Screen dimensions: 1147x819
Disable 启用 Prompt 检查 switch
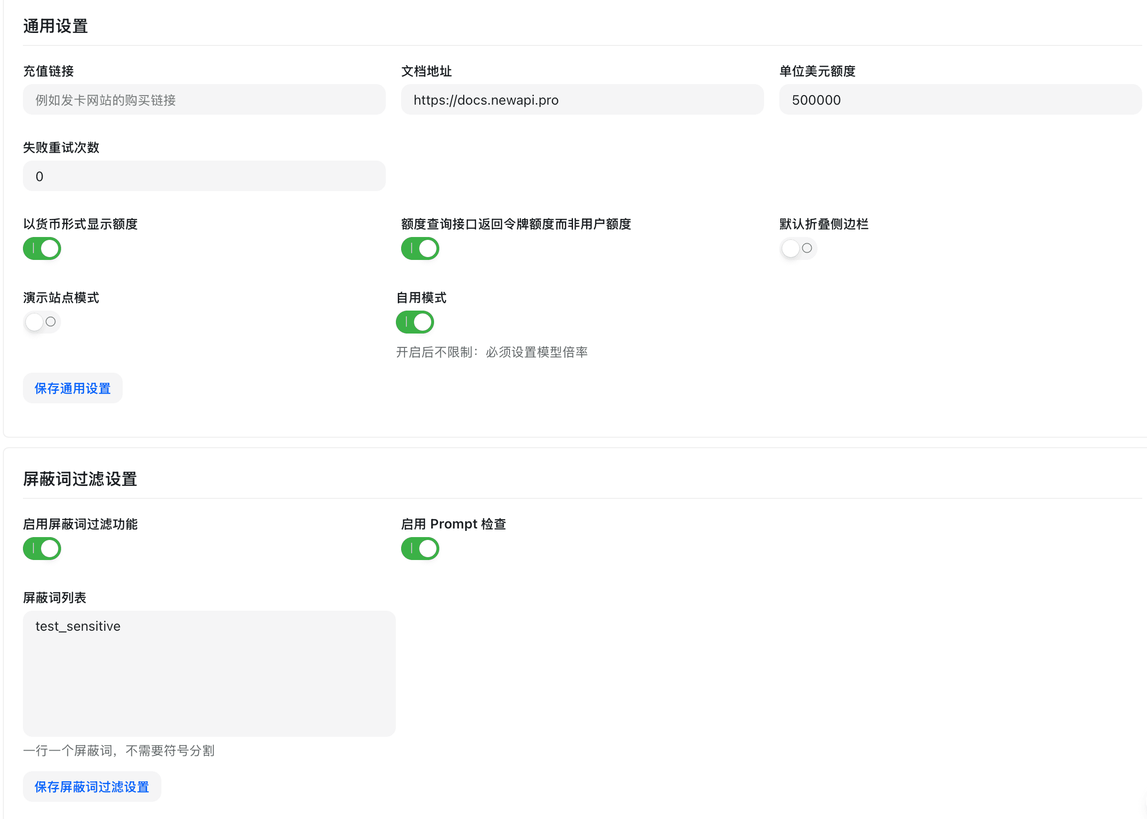pyautogui.click(x=420, y=549)
